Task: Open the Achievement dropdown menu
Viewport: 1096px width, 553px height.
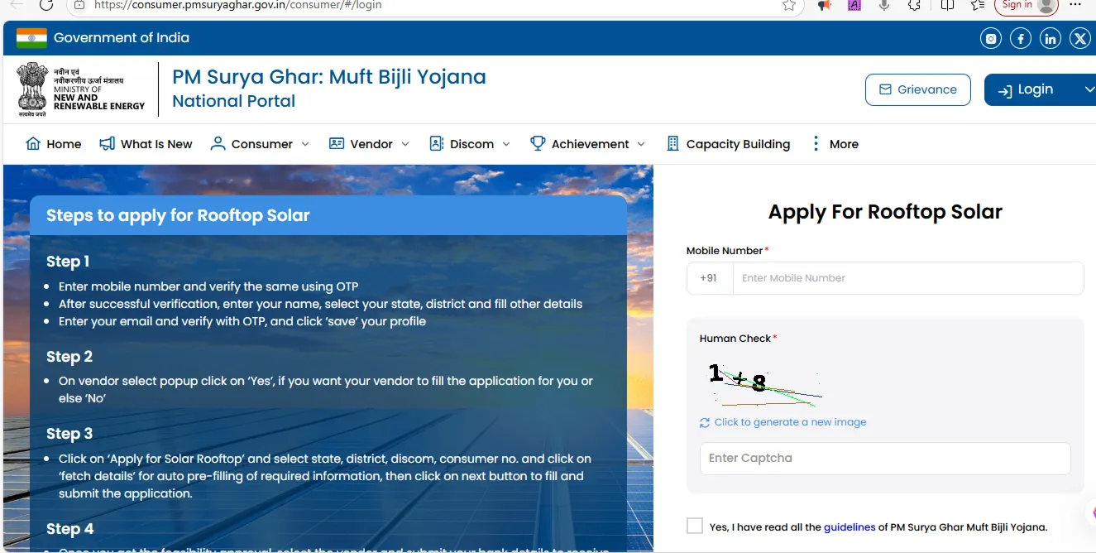Action: tap(588, 144)
